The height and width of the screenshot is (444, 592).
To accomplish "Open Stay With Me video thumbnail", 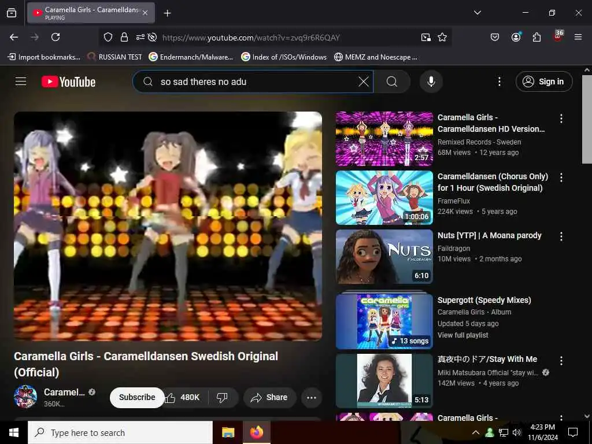I will (384, 380).
